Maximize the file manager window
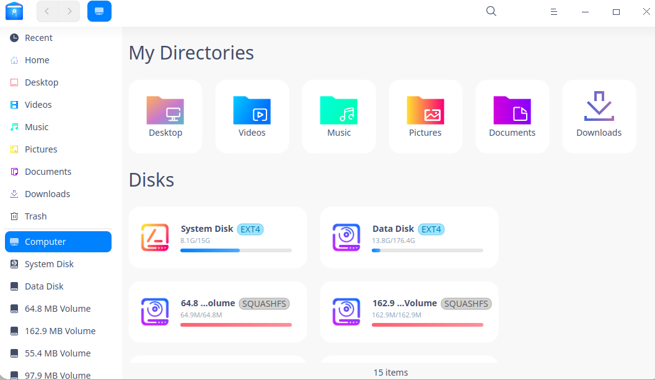The height and width of the screenshot is (380, 655). coord(616,12)
